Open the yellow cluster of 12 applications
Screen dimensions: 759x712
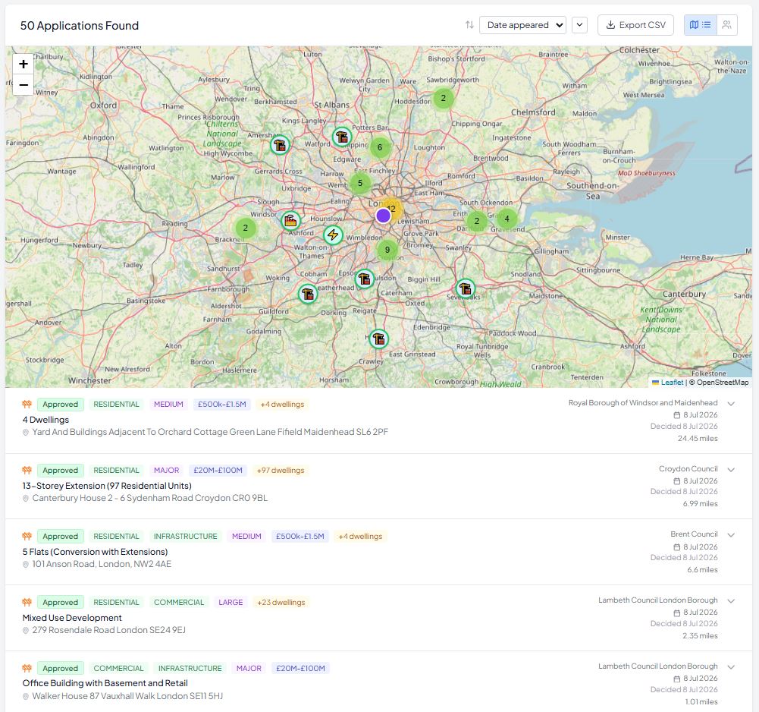[x=393, y=209]
